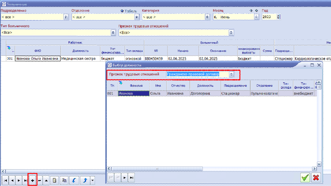
Task: Click the up-triangle edit record button
Action: pos(46,180)
